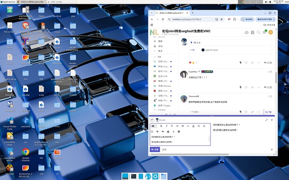The image size is (289, 180).
Task: Open emoji picker in reply editor
Action: (152, 132)
